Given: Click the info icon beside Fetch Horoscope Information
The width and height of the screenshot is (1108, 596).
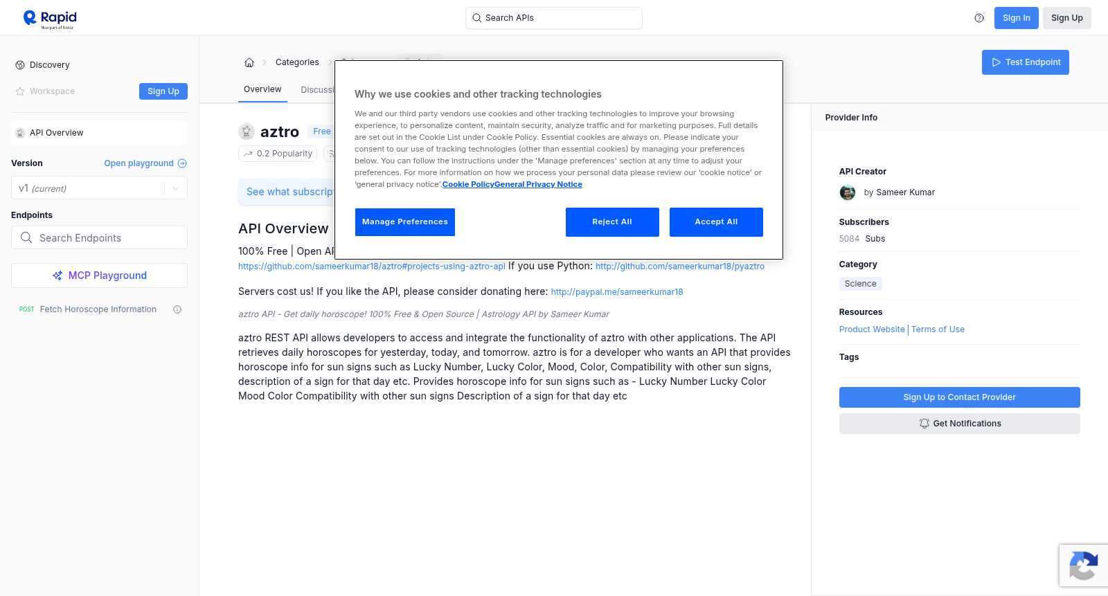Looking at the screenshot, I should point(177,309).
